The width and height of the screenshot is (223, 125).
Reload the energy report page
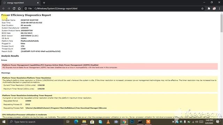[x=14, y=8]
